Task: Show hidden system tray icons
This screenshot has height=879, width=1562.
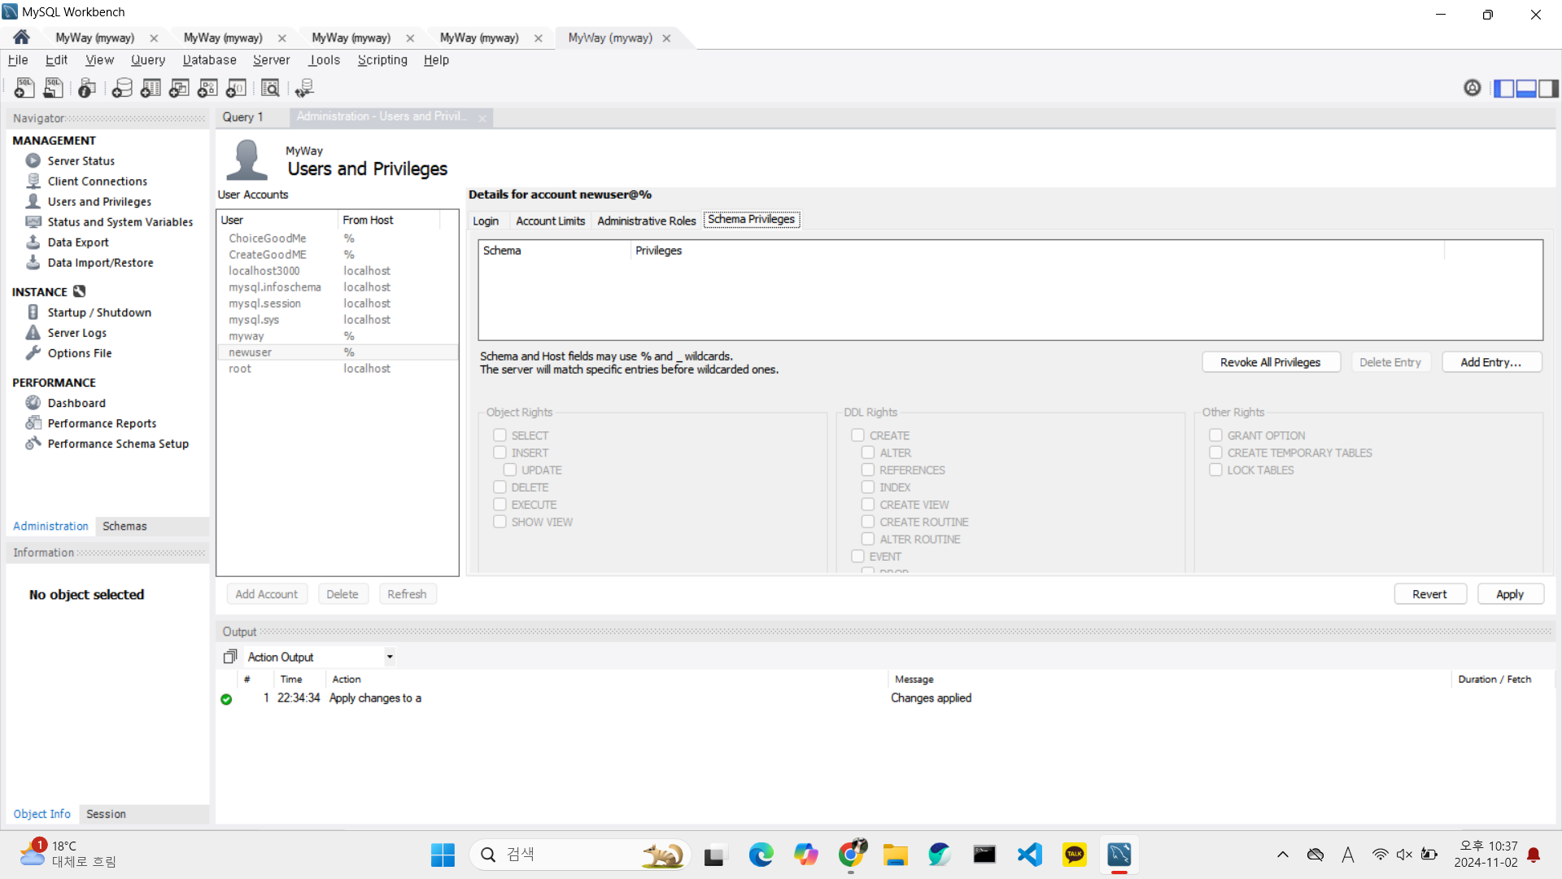Action: click(x=1283, y=855)
